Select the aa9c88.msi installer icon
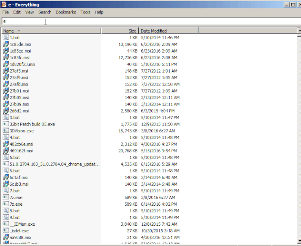Image resolution: width=301 pixels, height=246 pixels. pos(6,237)
